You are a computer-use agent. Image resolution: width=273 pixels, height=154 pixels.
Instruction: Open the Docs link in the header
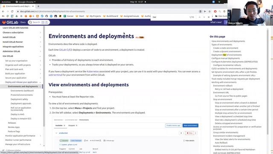pos(23,22)
